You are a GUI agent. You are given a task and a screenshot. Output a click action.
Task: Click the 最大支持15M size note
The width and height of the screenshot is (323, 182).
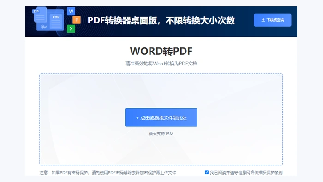click(x=161, y=134)
